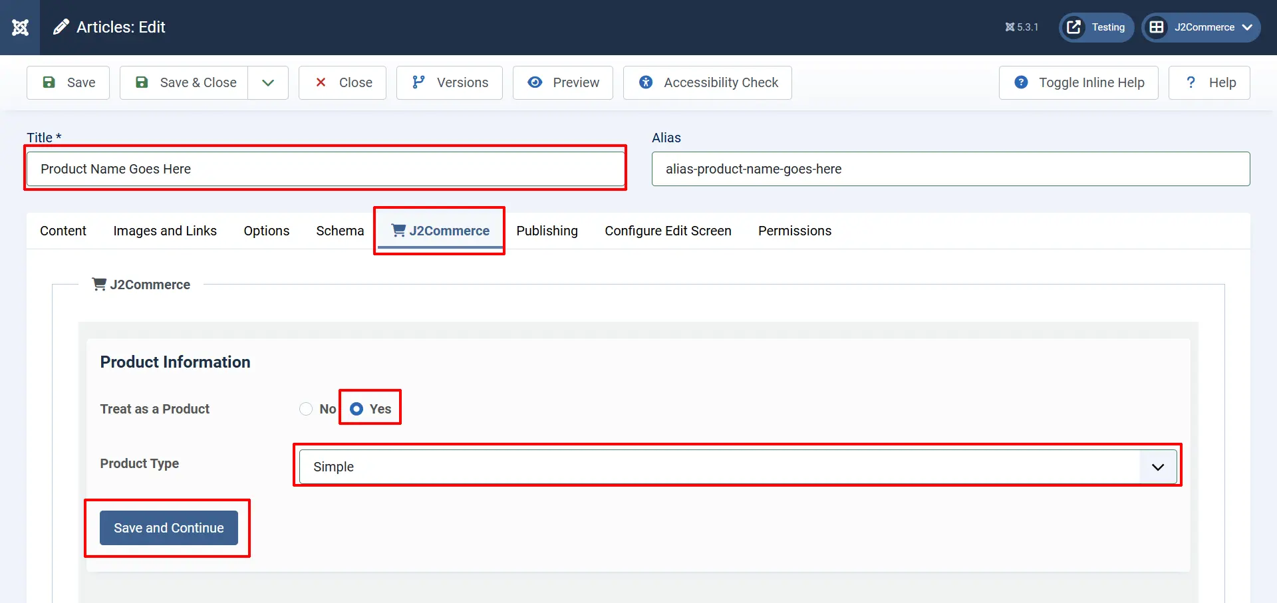The width and height of the screenshot is (1277, 603).
Task: Click the accessibility figure icon
Action: pos(646,82)
